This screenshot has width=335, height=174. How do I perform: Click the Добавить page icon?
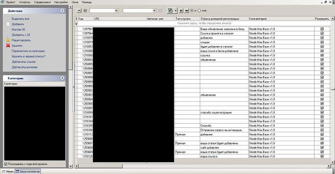pos(8,24)
